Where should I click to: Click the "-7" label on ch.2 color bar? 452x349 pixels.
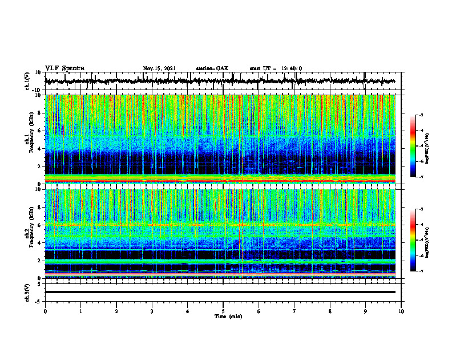421,271
